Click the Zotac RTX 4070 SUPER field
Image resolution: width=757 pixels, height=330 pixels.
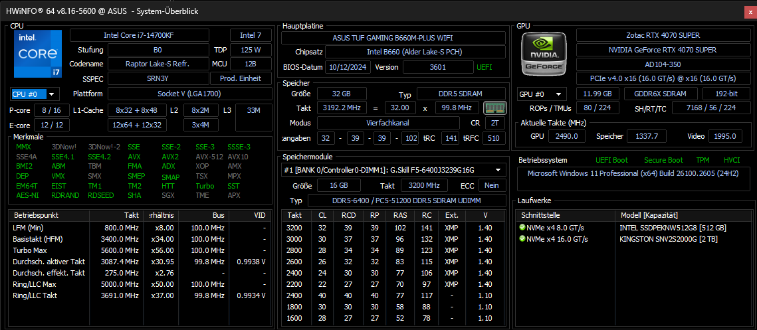pos(663,35)
